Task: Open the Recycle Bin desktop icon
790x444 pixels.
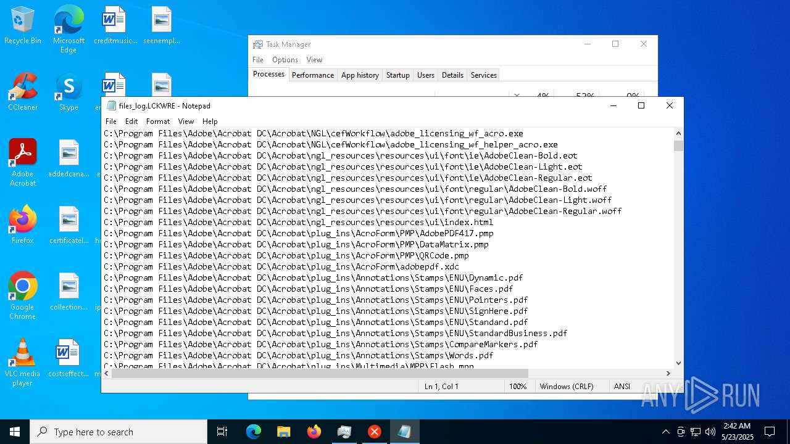Action: tap(23, 26)
